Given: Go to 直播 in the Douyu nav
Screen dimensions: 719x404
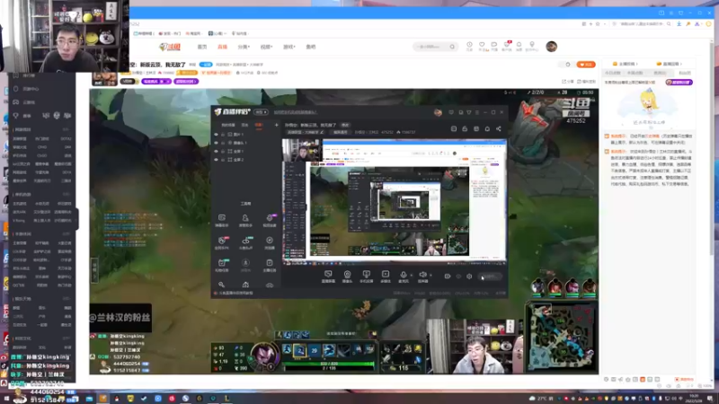Looking at the screenshot, I should [x=222, y=47].
